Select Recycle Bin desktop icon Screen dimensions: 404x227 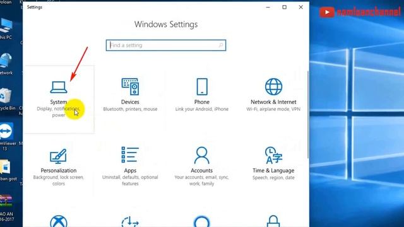tap(7, 99)
